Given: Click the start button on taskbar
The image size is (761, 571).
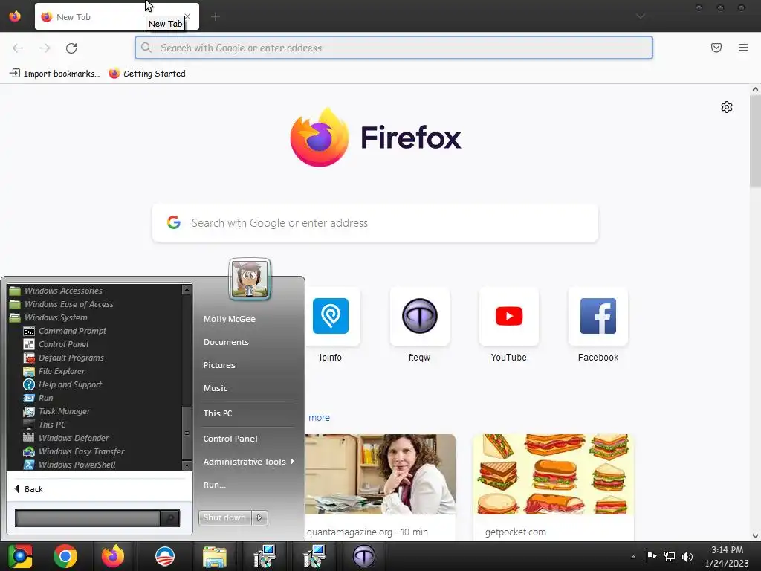Looking at the screenshot, I should click(x=19, y=556).
